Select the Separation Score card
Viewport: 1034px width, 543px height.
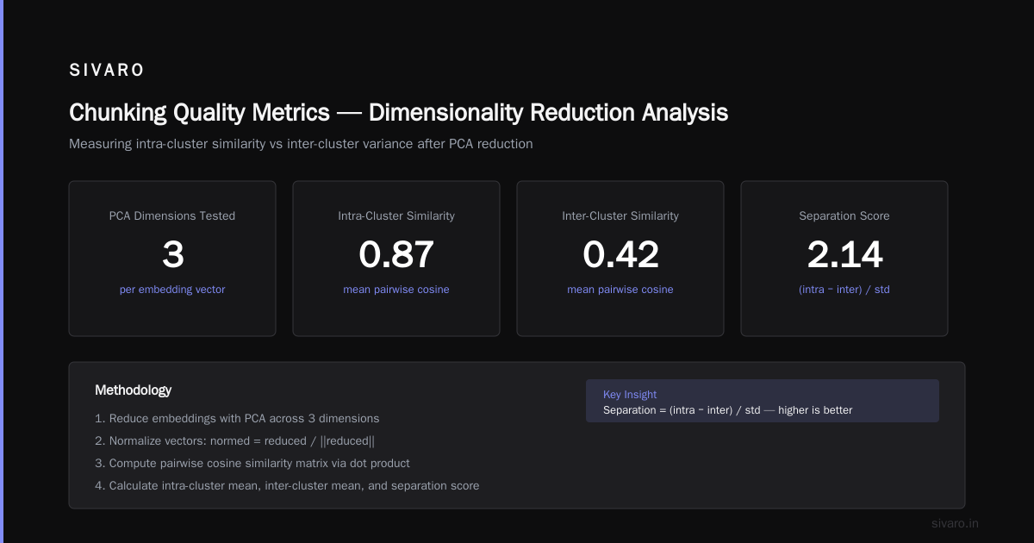(844, 259)
